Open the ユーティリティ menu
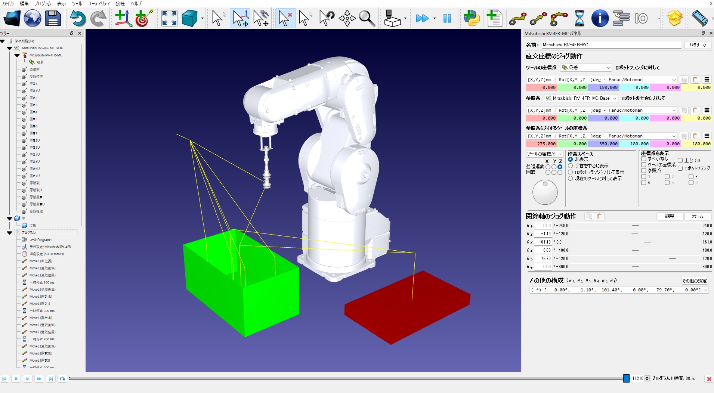The width and height of the screenshot is (714, 393). pyautogui.click(x=99, y=3)
